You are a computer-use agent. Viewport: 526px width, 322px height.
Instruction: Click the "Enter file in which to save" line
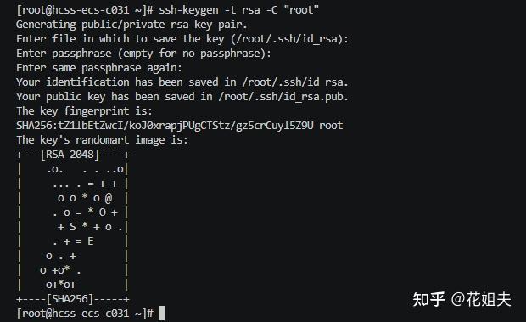pos(182,39)
